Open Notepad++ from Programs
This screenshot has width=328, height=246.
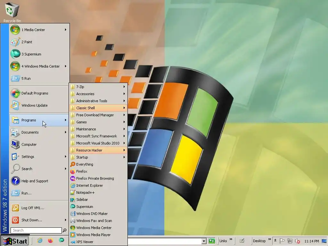click(x=98, y=193)
